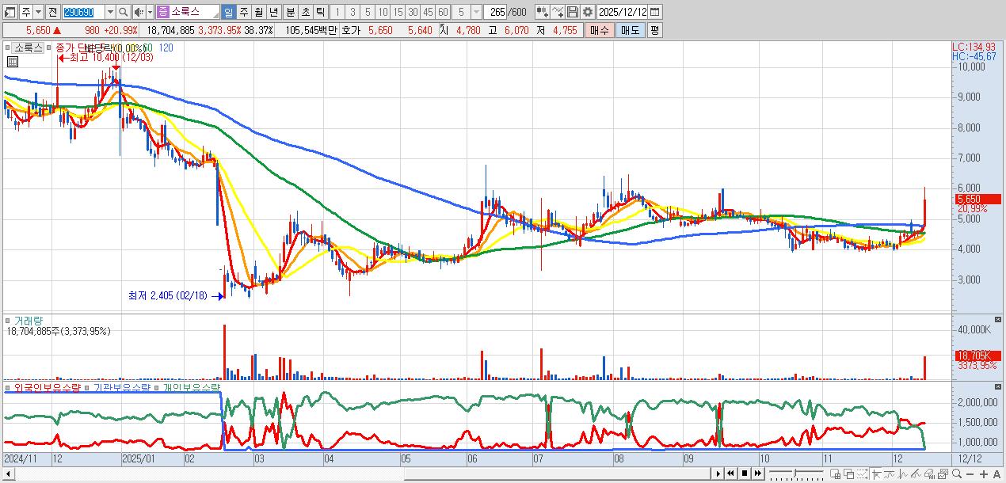Click the add candle indicator icon
This screenshot has width=1006, height=483.
pos(543,12)
